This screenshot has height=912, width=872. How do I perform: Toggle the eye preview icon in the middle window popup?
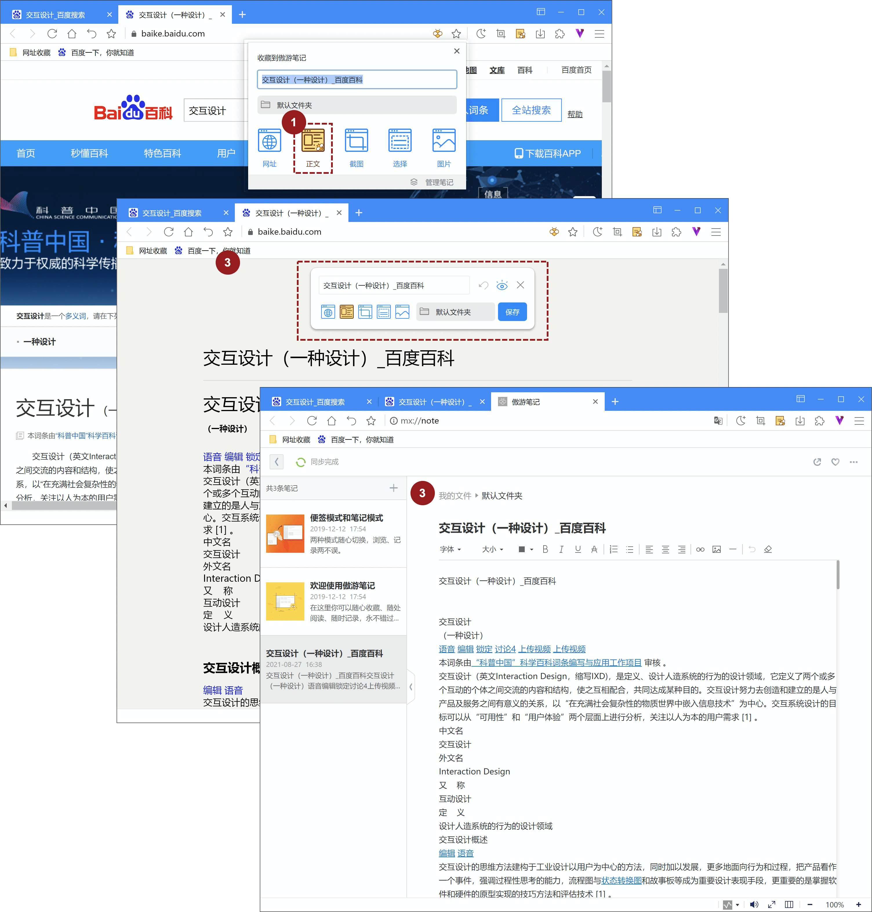(502, 285)
